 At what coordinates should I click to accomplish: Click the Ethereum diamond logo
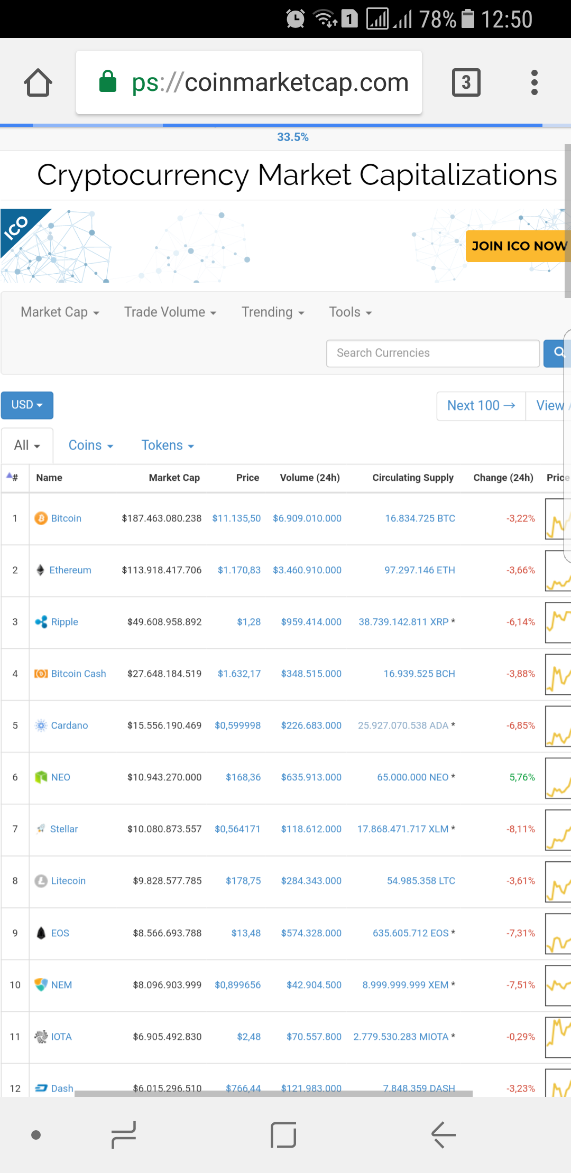(40, 570)
